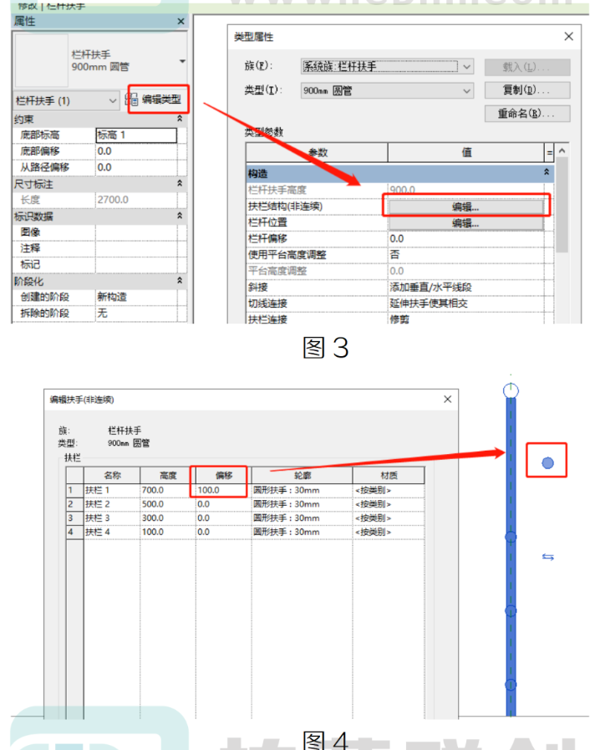This screenshot has height=750, width=600.
Task: Select row 1 header in rail table
Action: point(74,490)
